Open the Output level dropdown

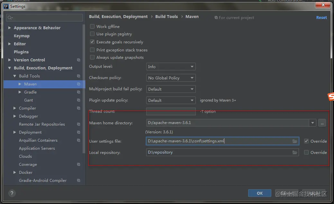tap(171, 67)
